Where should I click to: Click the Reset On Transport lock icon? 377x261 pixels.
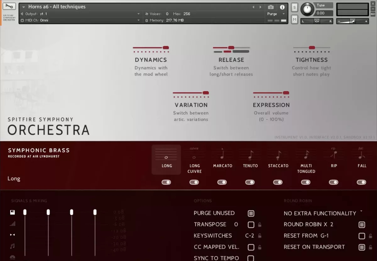(370, 247)
